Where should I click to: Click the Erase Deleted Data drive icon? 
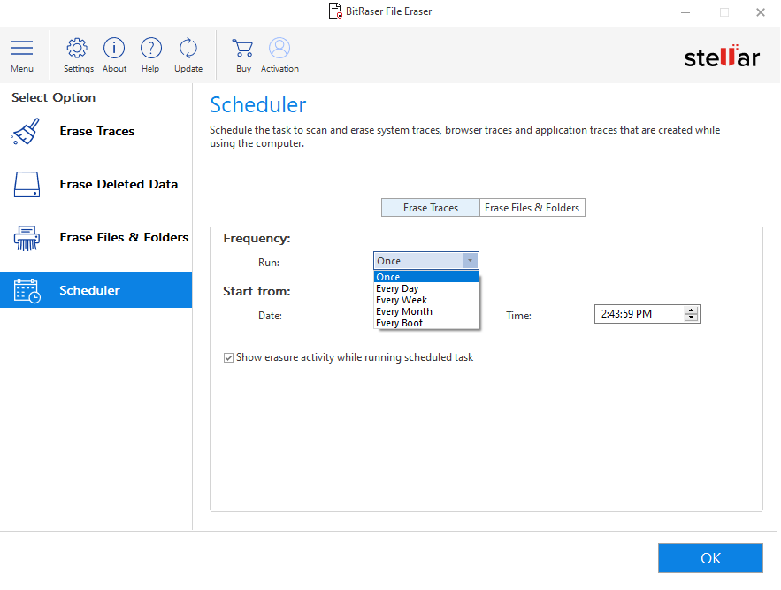[27, 184]
